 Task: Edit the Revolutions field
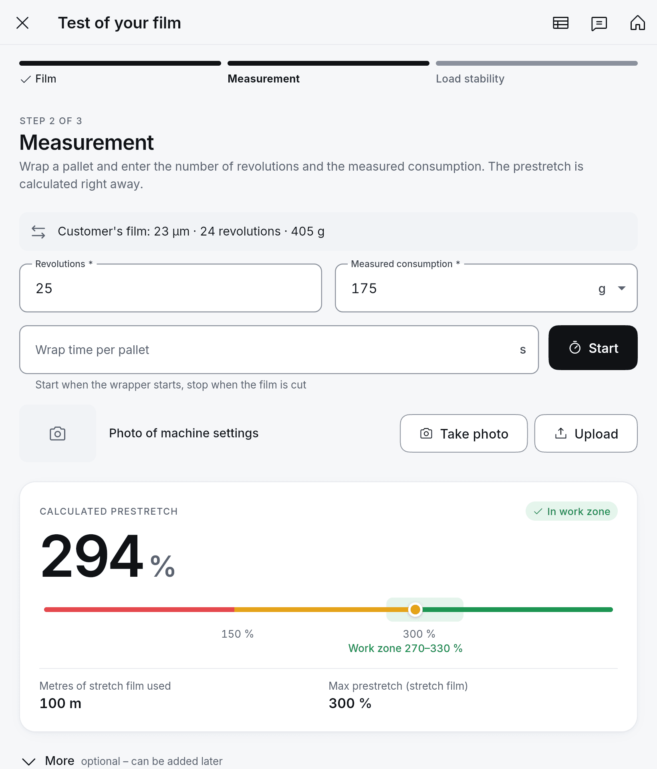pos(171,288)
